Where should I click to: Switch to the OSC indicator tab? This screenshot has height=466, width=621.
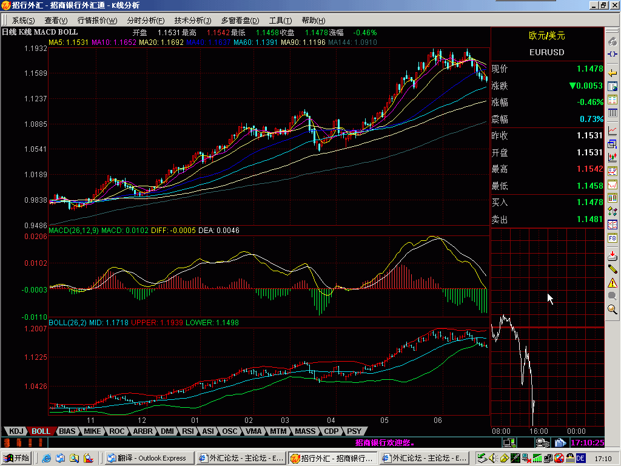point(229,431)
